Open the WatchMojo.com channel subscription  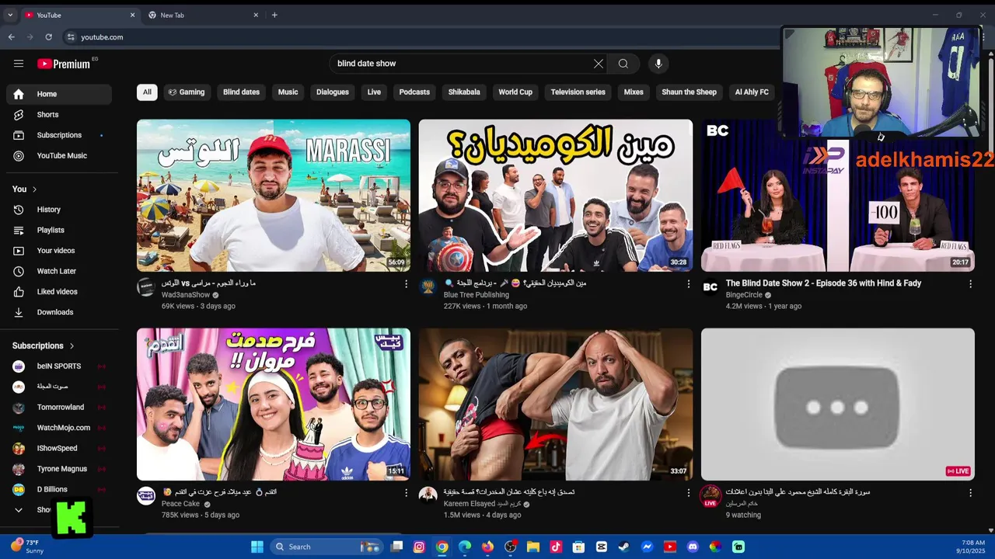tap(59, 428)
